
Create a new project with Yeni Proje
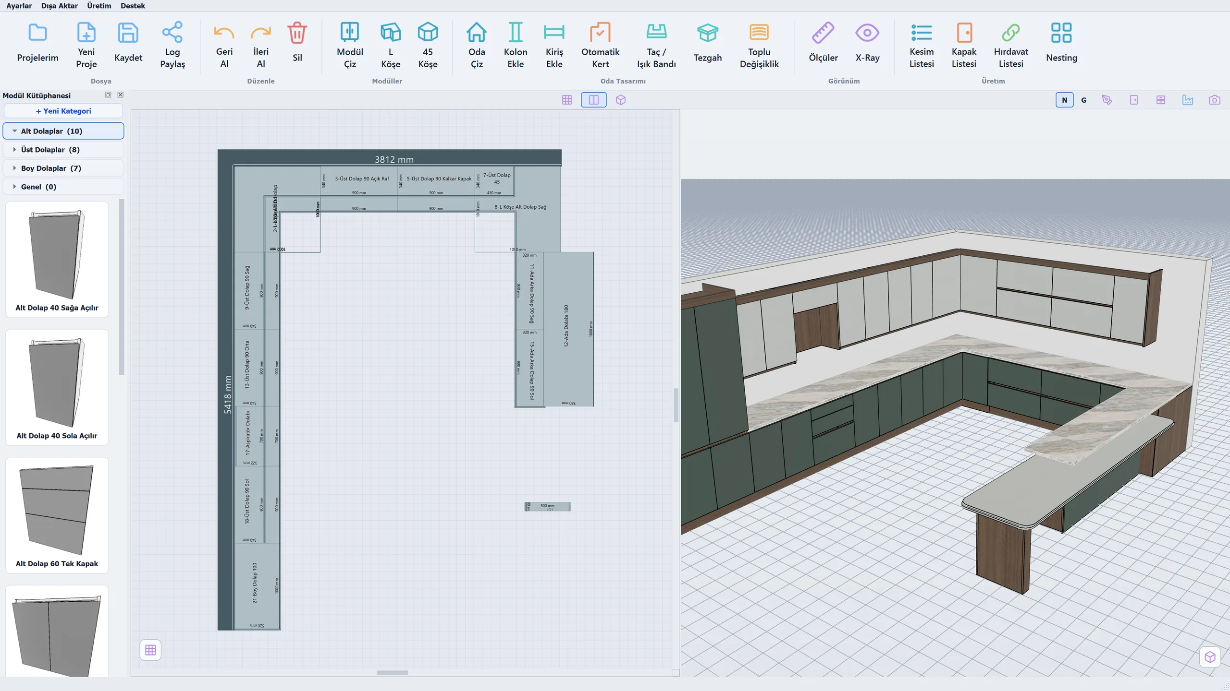click(86, 45)
